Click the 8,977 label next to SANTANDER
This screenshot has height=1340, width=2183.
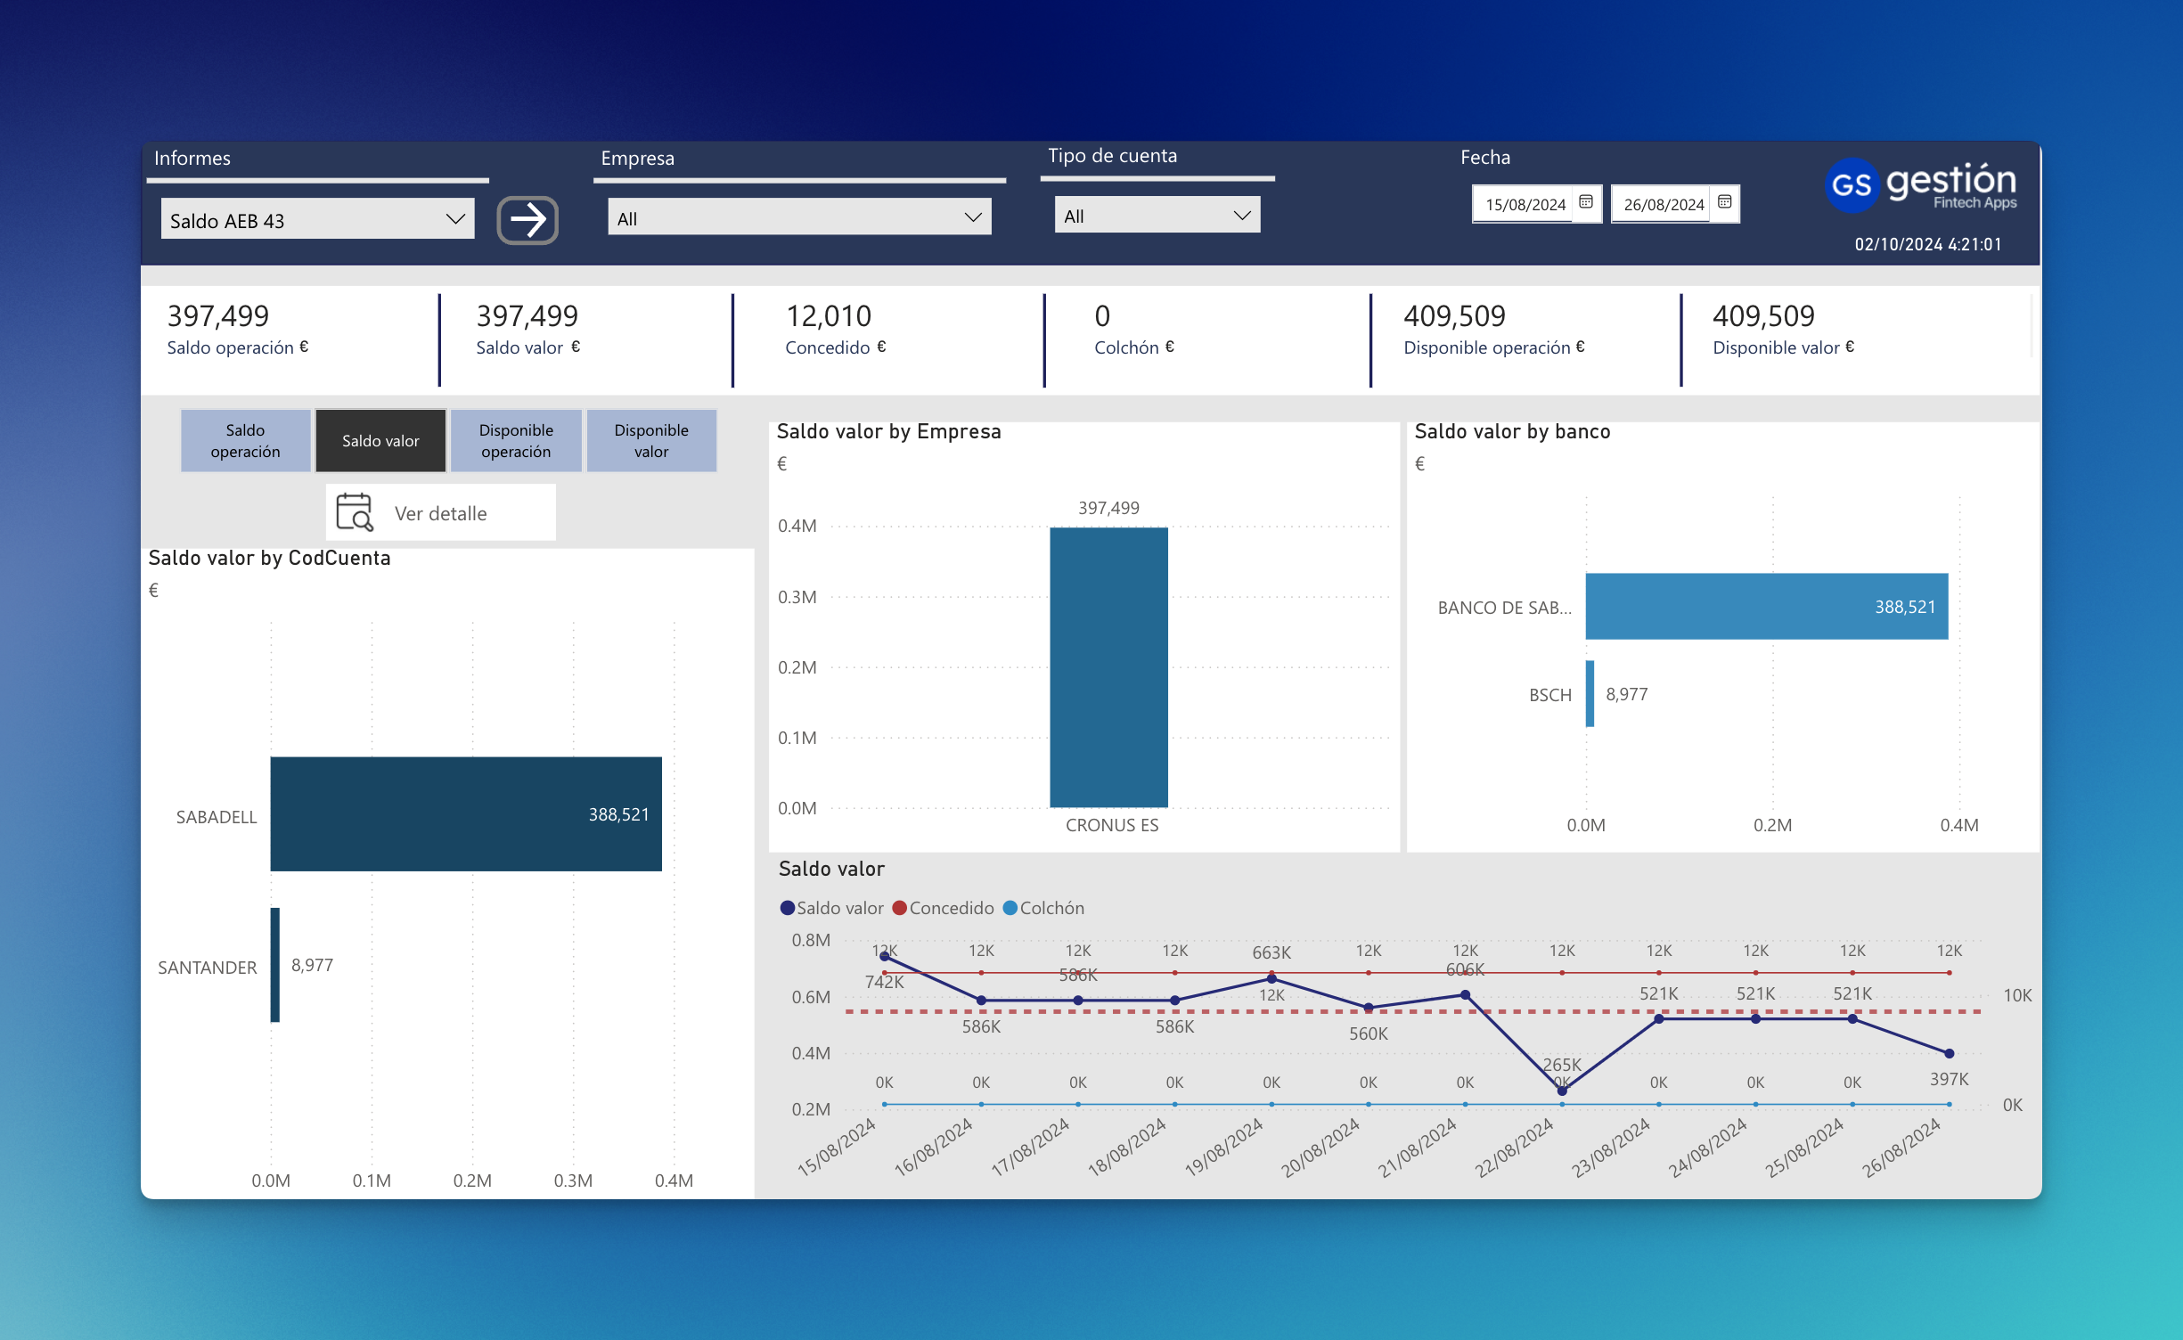(312, 965)
